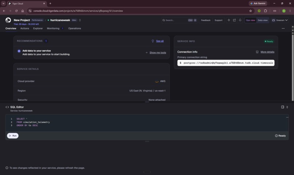Screen dimensions: 294x175
Task: Click the browser home icon
Action: [23, 11]
